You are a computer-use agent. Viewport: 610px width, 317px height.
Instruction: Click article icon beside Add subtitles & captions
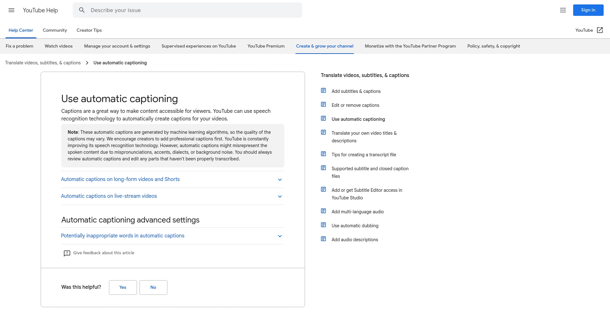[x=323, y=91]
